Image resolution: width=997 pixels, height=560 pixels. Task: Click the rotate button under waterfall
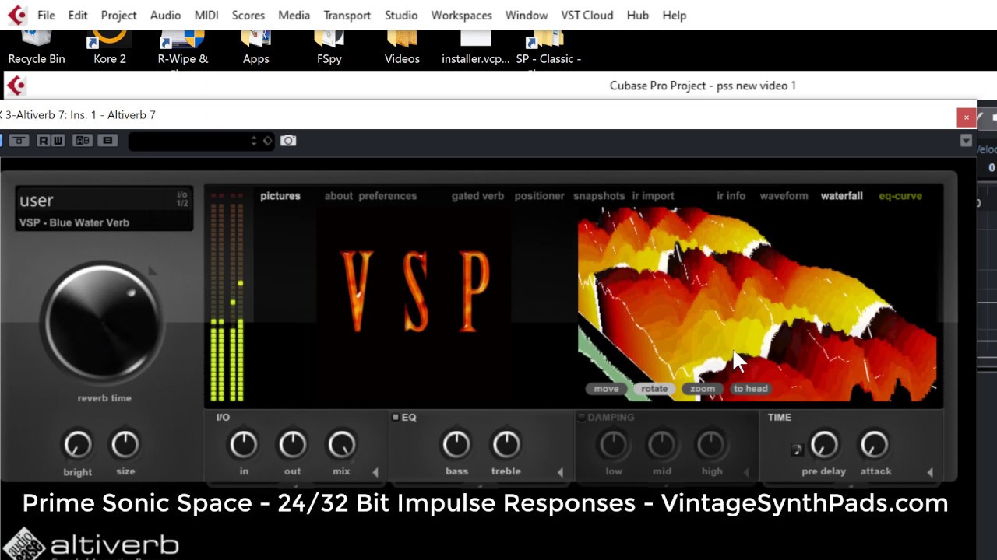point(654,389)
